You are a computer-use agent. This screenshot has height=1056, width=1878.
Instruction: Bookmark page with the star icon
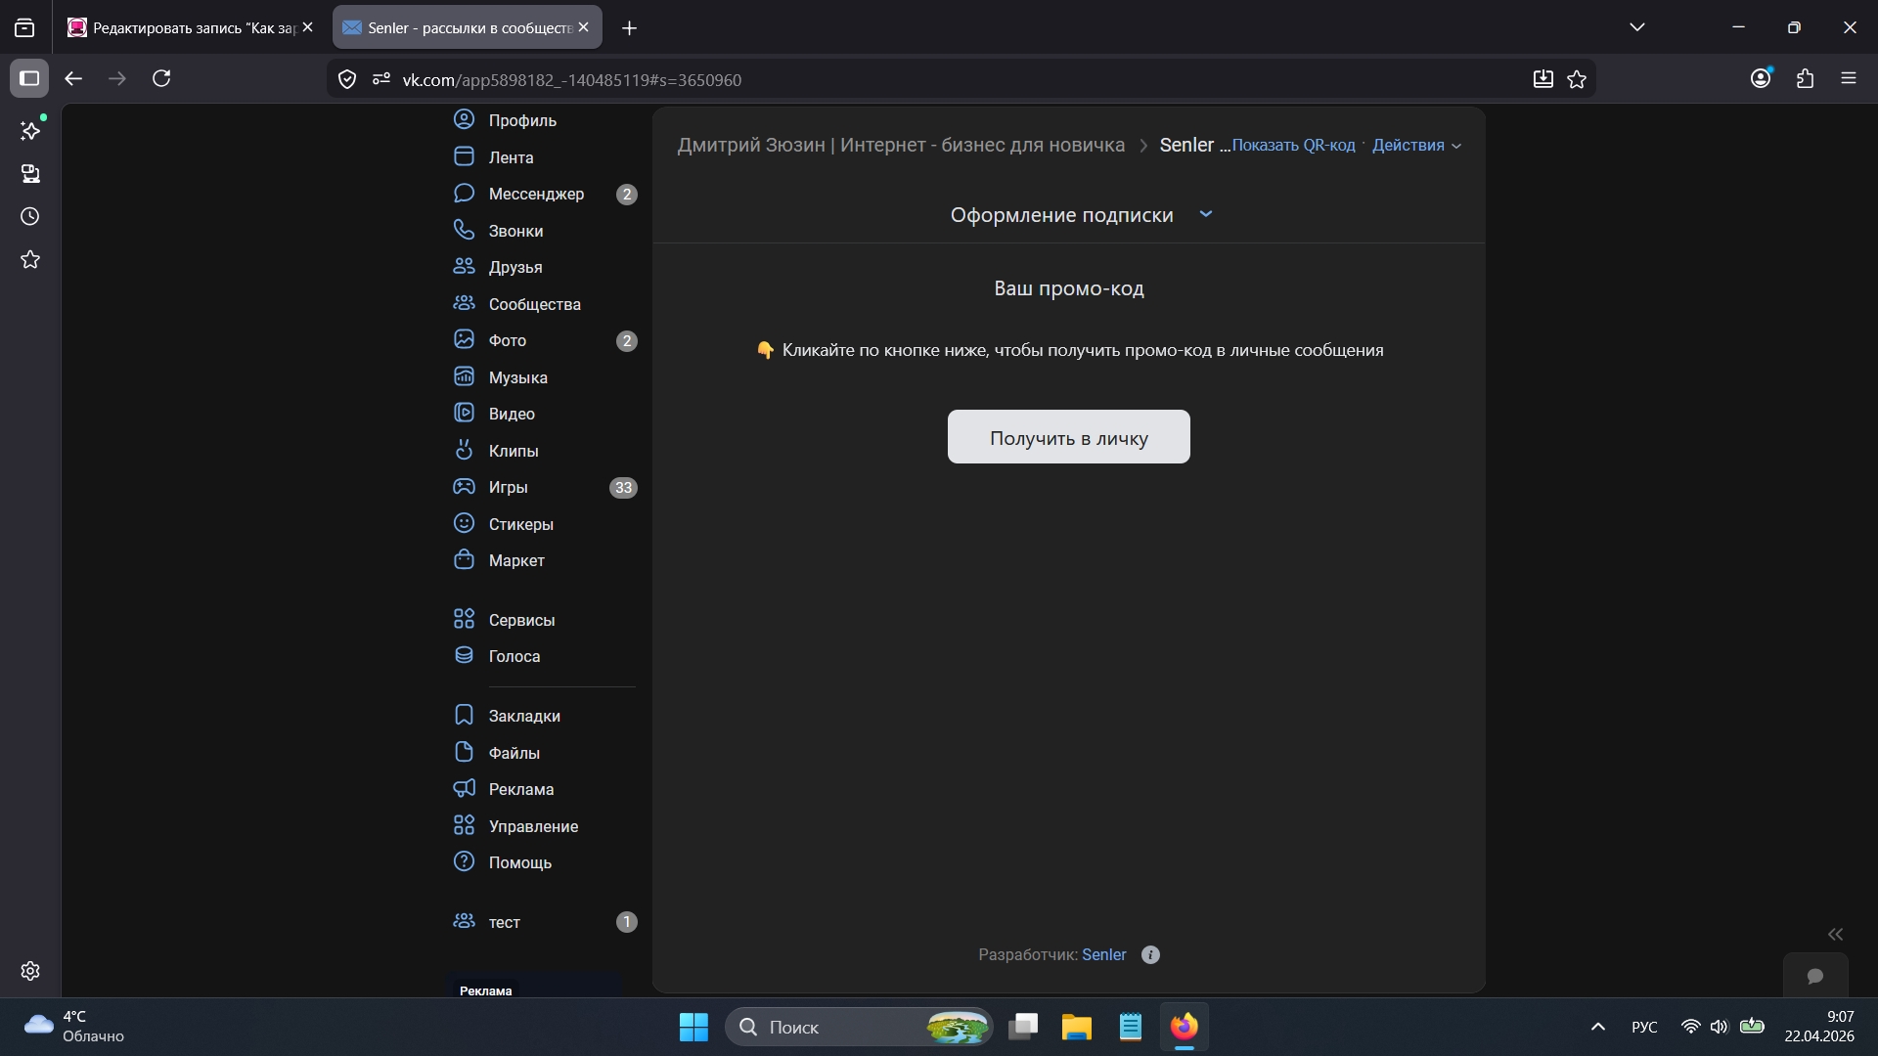click(x=1577, y=79)
